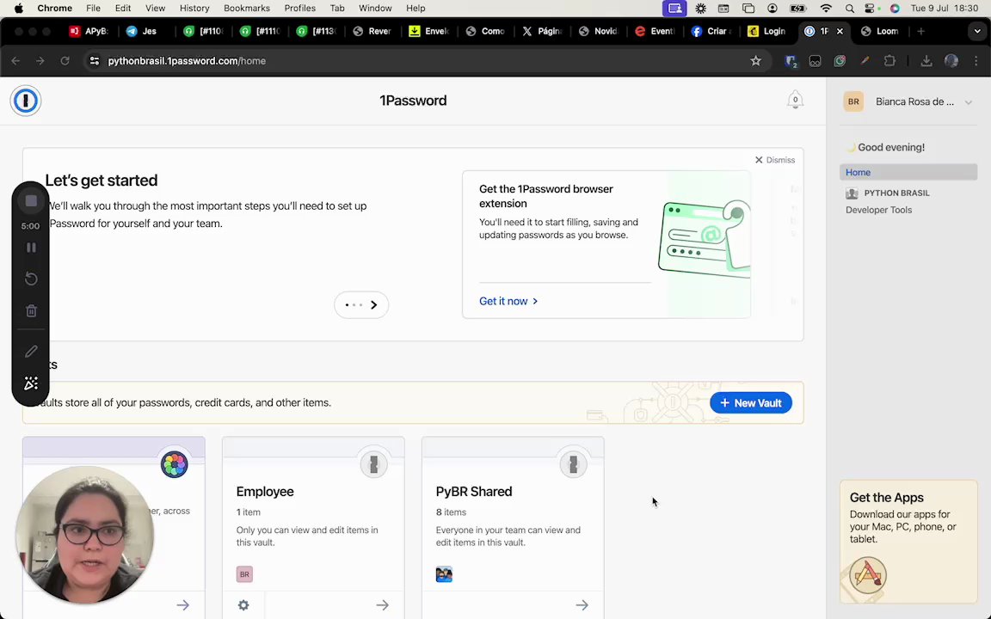Click the Employee vault lock icon

tap(373, 465)
